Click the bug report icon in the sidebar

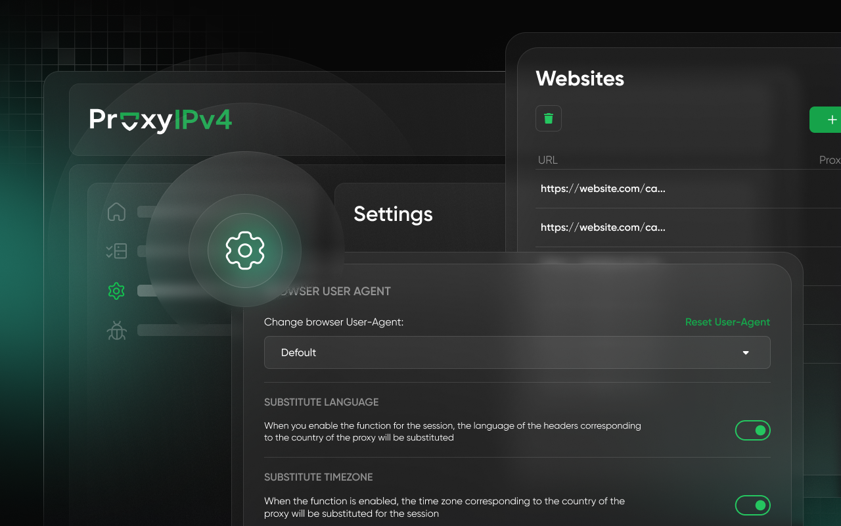click(116, 331)
